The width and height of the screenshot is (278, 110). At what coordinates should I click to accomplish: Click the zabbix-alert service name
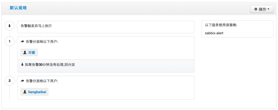coord(214,33)
